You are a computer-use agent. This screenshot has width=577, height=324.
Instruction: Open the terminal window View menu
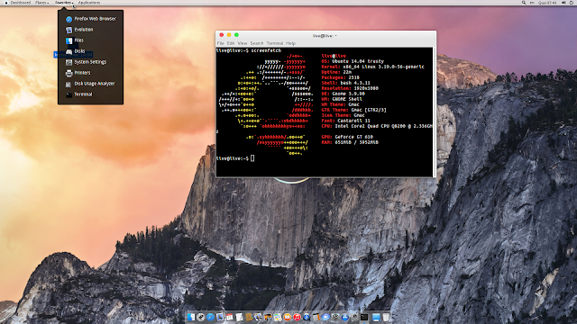243,43
